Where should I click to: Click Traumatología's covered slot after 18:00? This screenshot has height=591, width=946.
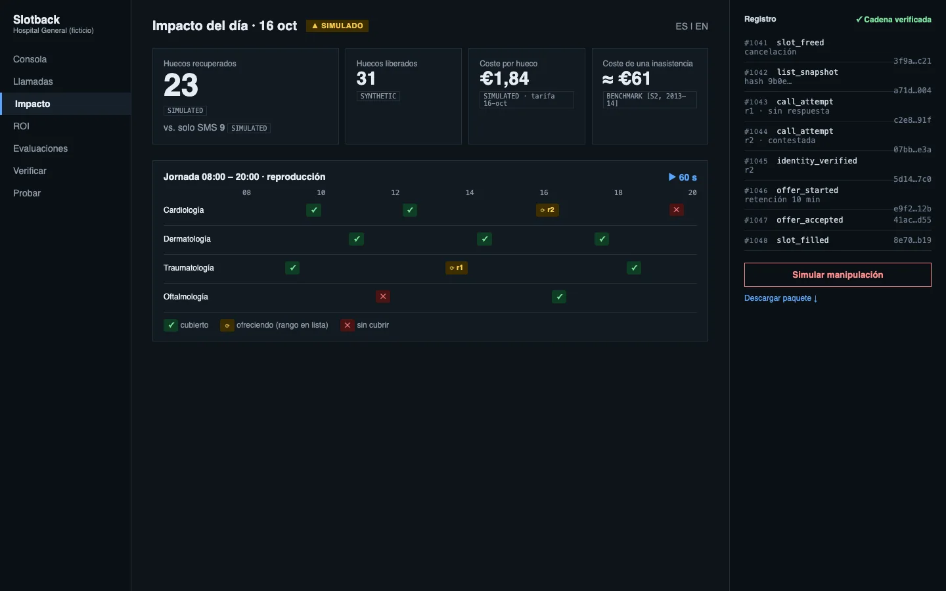pyautogui.click(x=634, y=268)
